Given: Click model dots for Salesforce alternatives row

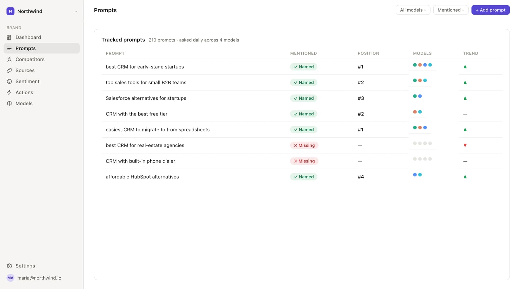Looking at the screenshot, I should [x=417, y=96].
